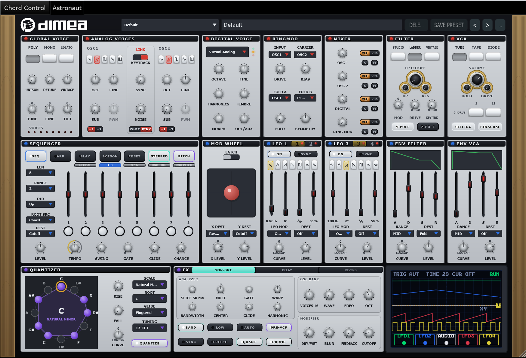Click the sequencer TEMPO knob
This screenshot has width=526, height=358.
75,247
